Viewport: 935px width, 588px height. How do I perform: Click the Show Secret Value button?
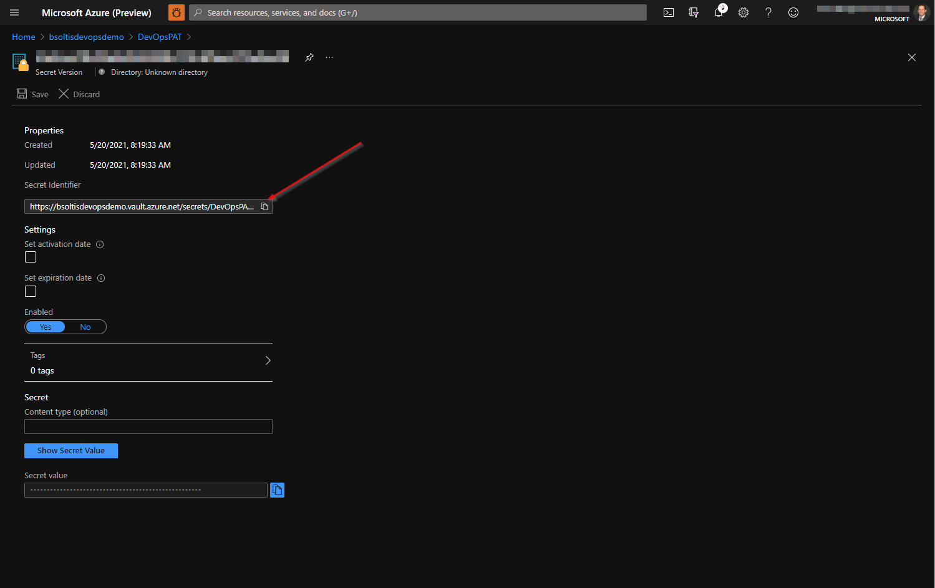tap(71, 451)
